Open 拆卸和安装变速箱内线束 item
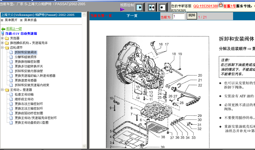 pyautogui.click(x=32, y=85)
